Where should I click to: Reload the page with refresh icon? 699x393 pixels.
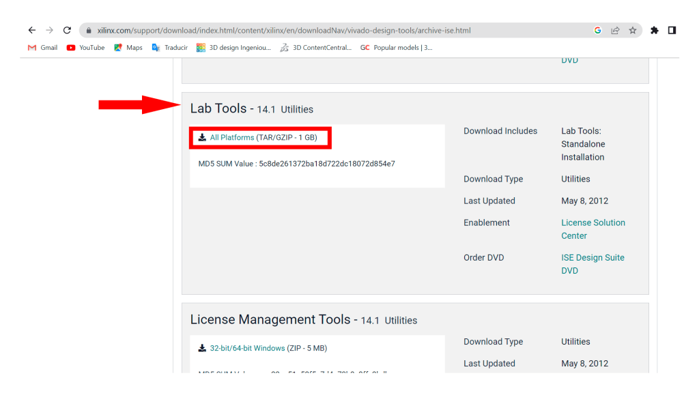67,31
